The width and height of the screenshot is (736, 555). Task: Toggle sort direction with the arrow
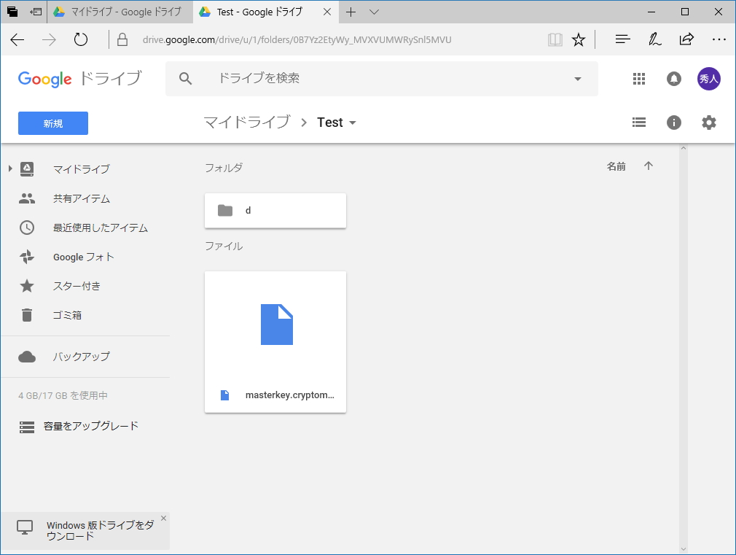pyautogui.click(x=648, y=166)
